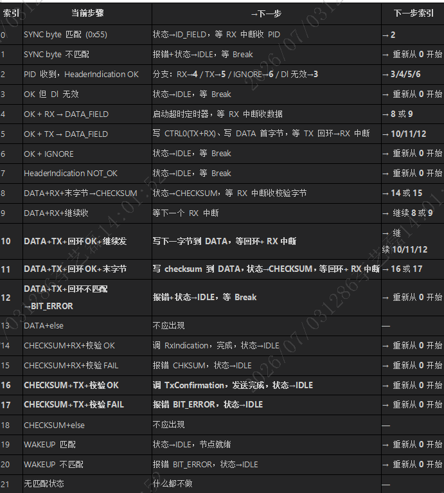Screen dimensions: 444x493
Task: Click the HeaderIndication NOT_OK cell
Action: [x=87, y=174]
